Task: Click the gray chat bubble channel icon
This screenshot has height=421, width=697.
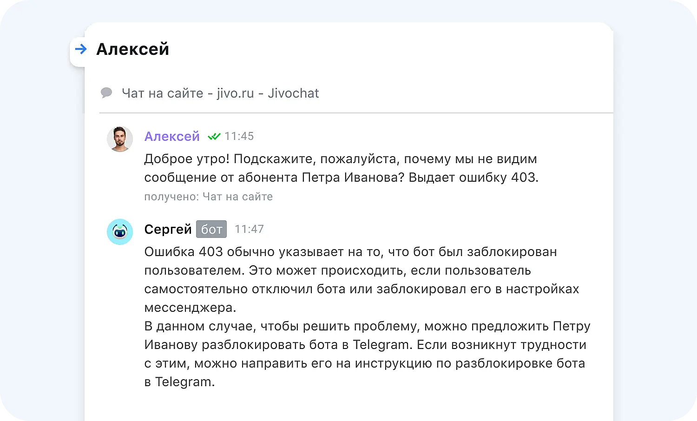Action: (x=106, y=93)
